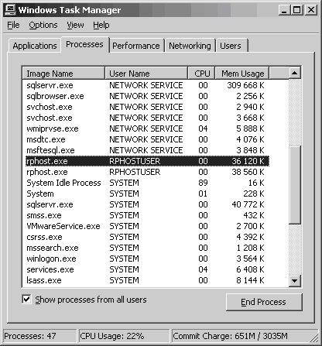Click the scroll up arrow in process list
The height and width of the screenshot is (346, 322).
294,73
